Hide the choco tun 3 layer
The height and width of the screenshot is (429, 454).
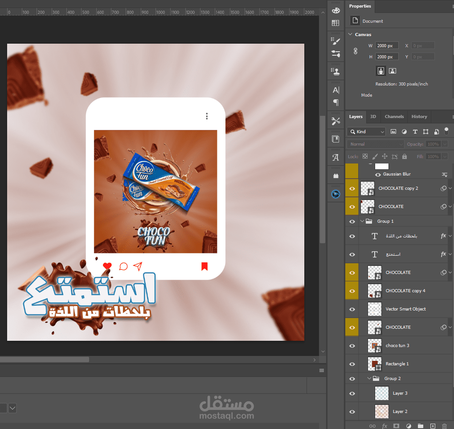coord(352,346)
